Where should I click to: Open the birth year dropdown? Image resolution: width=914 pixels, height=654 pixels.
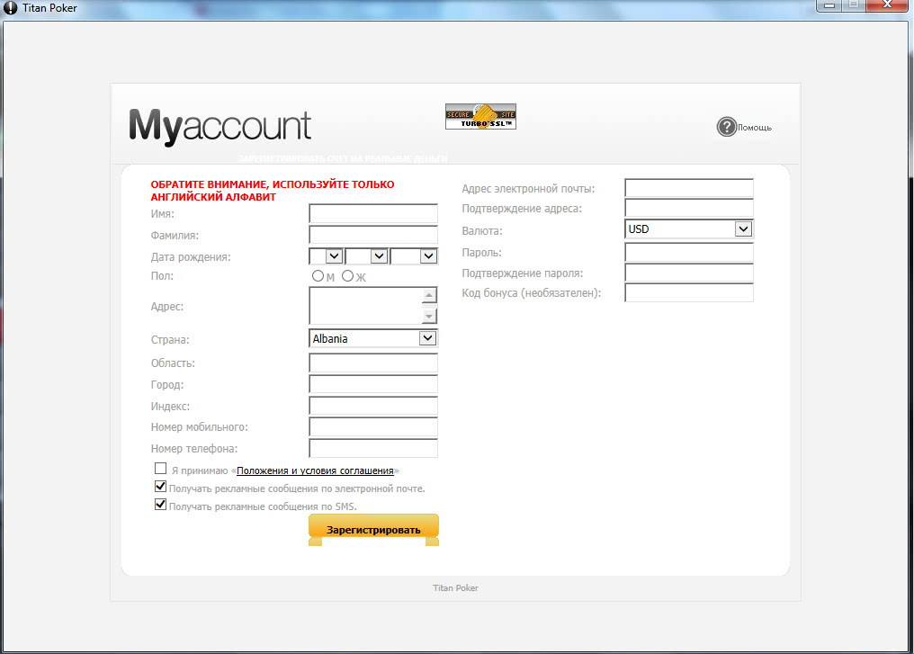coord(414,255)
